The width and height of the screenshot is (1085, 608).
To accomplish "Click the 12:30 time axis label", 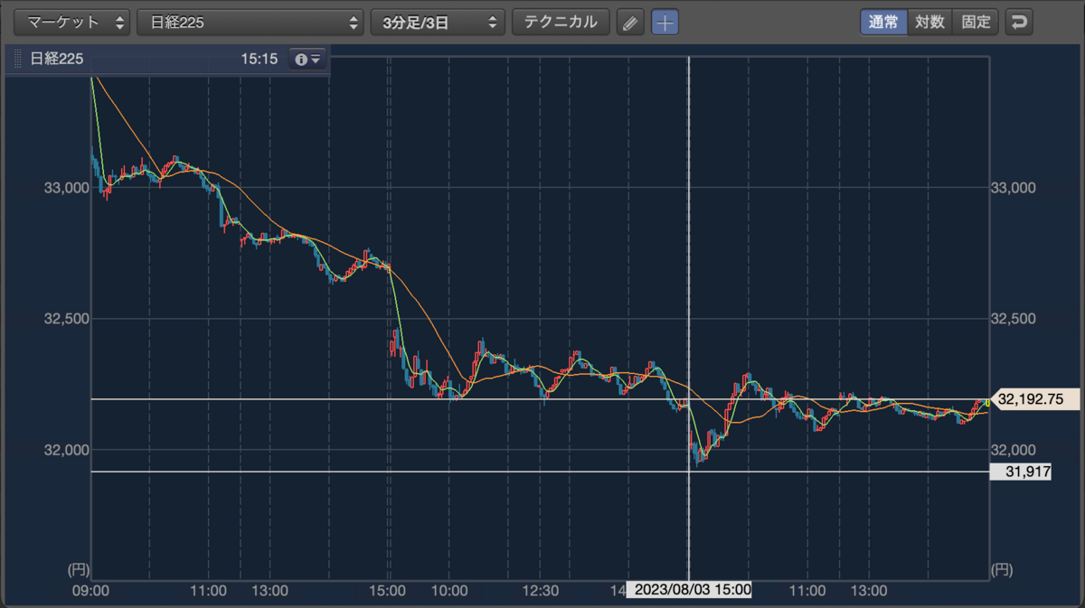I will (539, 590).
